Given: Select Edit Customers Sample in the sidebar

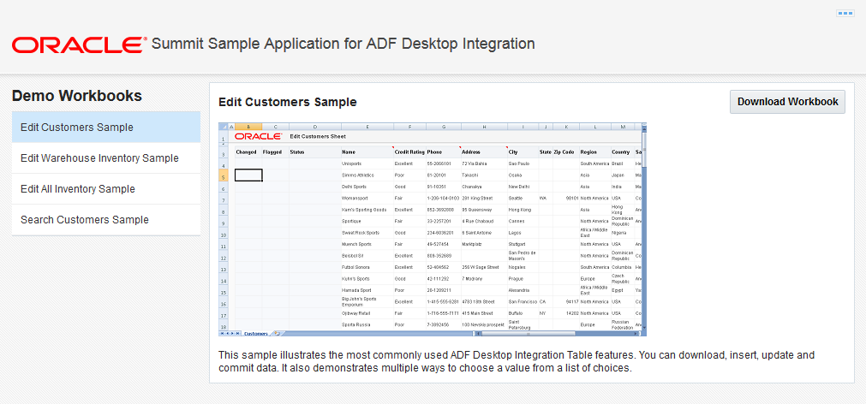Looking at the screenshot, I should (106, 128).
